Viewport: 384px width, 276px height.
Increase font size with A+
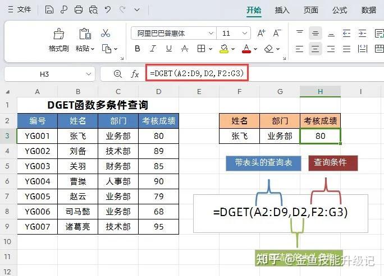coord(261,33)
